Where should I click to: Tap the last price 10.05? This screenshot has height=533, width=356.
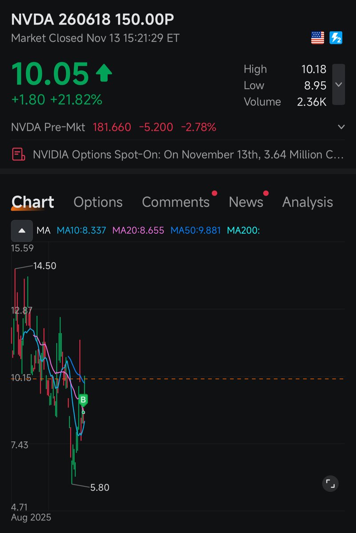(50, 74)
